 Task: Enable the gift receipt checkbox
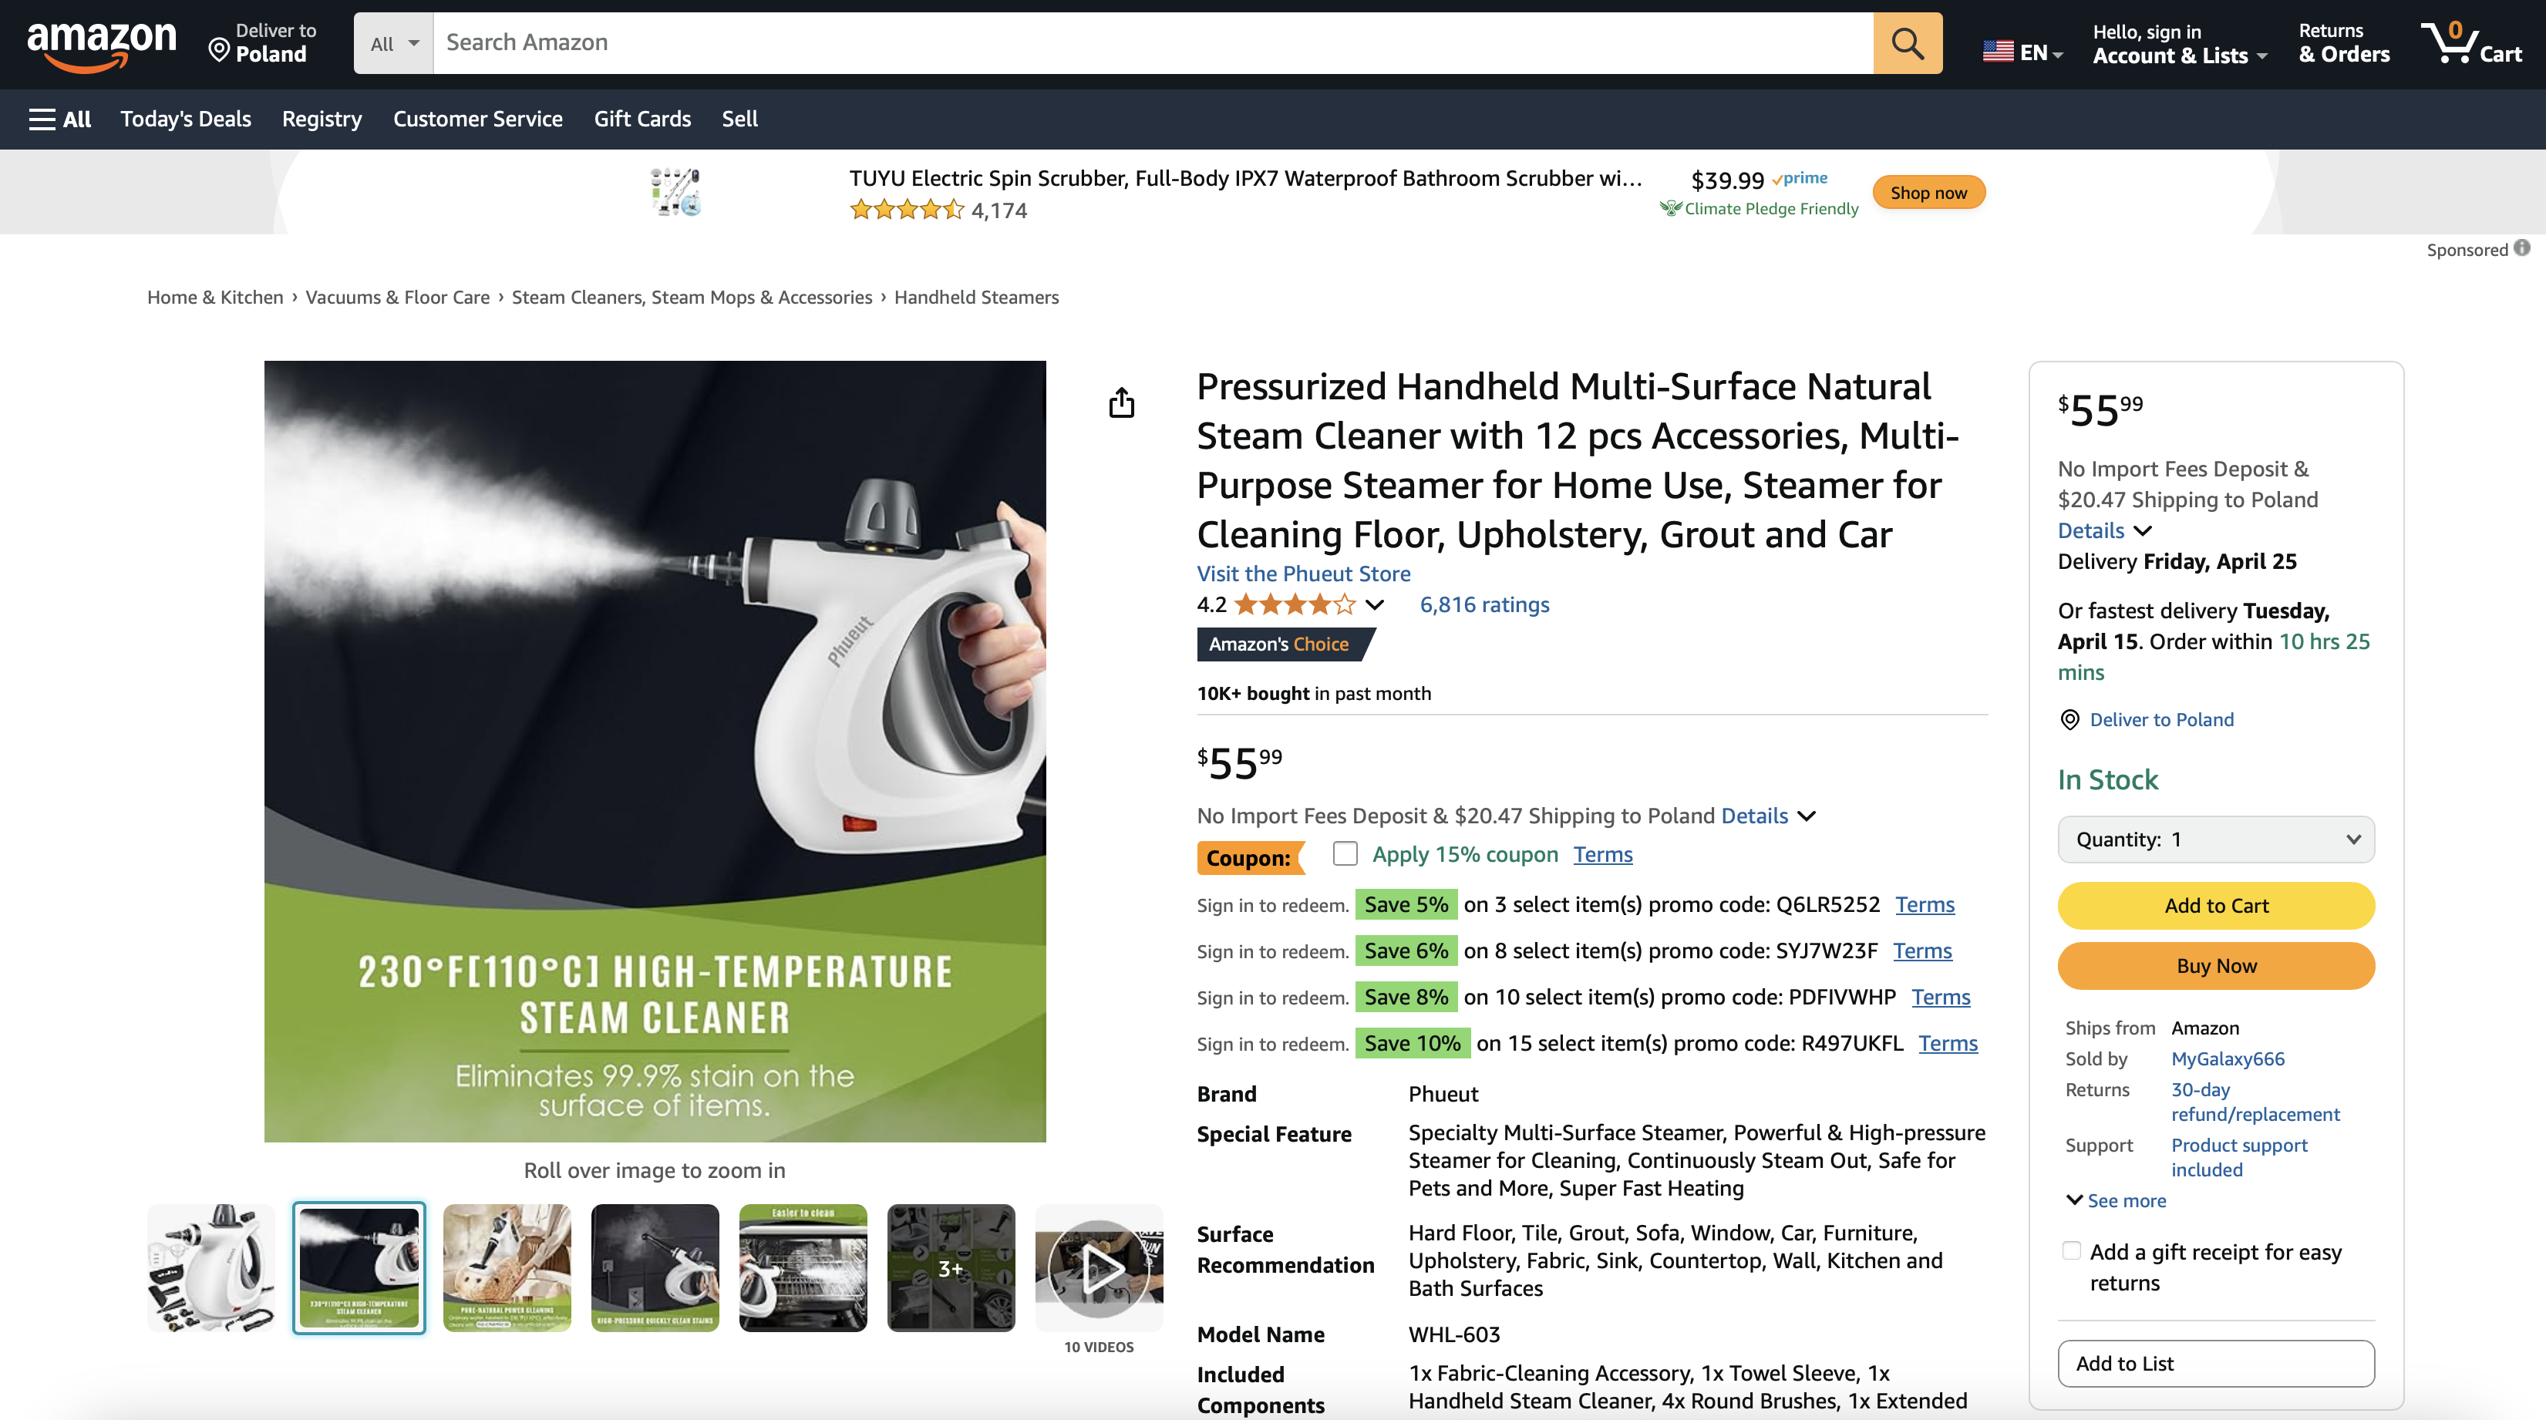(2072, 1251)
